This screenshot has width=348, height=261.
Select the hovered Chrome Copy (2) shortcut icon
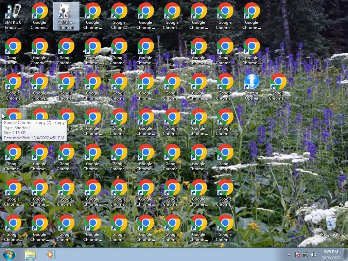(13, 114)
